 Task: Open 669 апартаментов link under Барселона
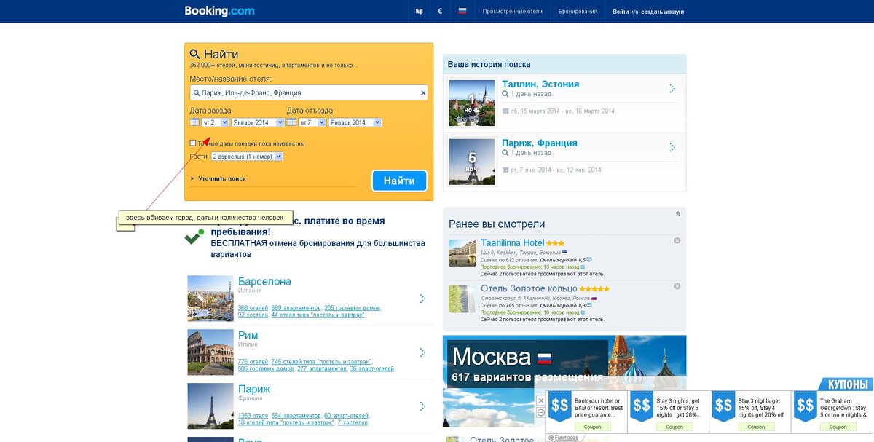click(296, 308)
